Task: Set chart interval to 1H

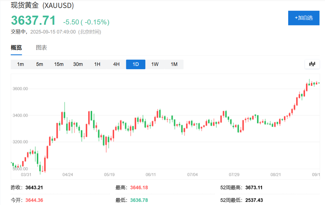Action: tap(97, 64)
